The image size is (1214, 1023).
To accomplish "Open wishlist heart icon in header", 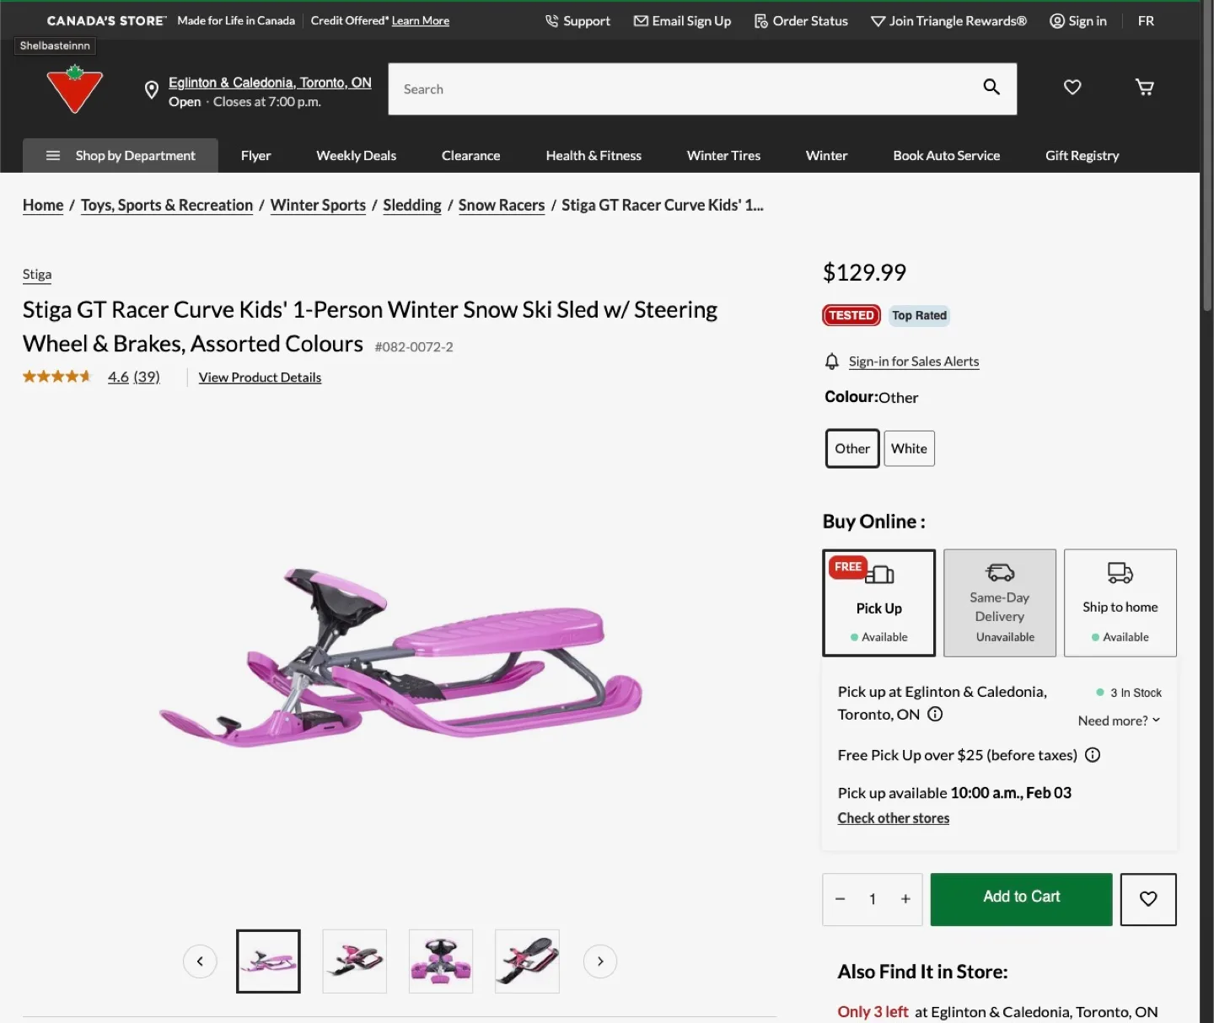I will 1072,87.
